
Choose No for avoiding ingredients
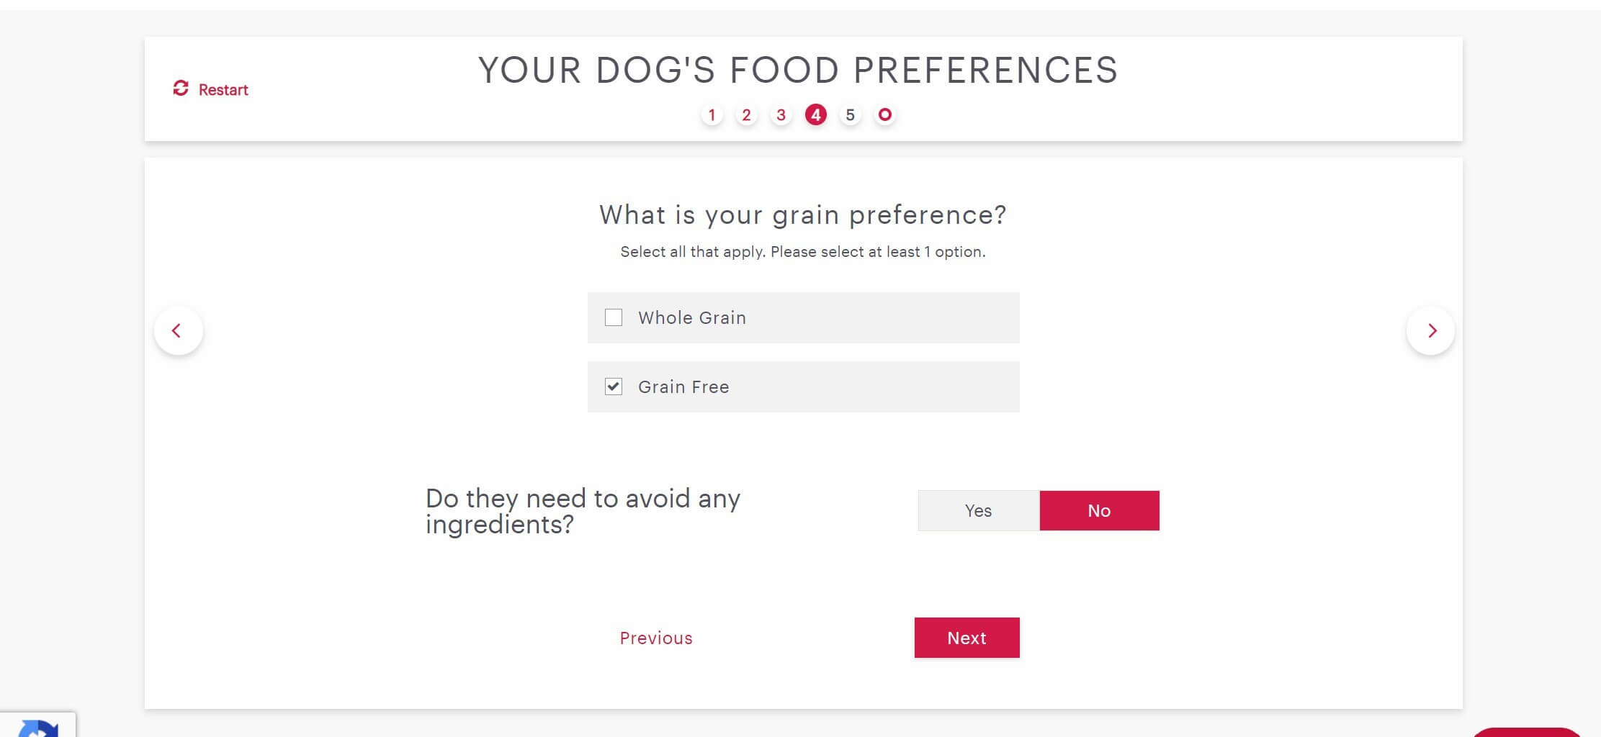(x=1099, y=510)
